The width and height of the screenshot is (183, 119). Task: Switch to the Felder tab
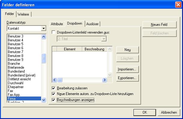click(x=10, y=14)
